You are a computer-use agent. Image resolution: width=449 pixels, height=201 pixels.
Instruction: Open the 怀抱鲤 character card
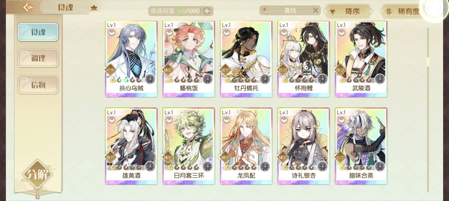(303, 59)
